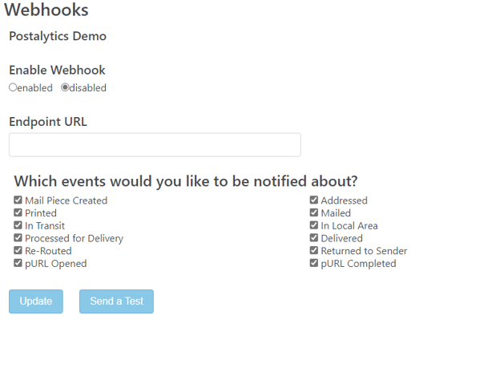Click the Endpoint URL text field

155,145
